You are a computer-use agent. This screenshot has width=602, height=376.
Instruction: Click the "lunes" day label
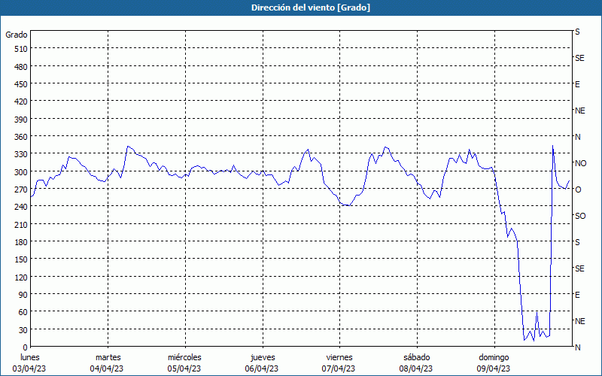(30, 357)
